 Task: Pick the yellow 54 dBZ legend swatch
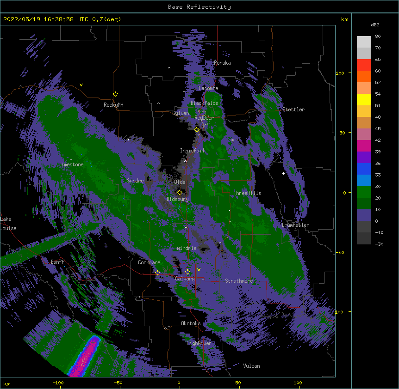pyautogui.click(x=364, y=99)
